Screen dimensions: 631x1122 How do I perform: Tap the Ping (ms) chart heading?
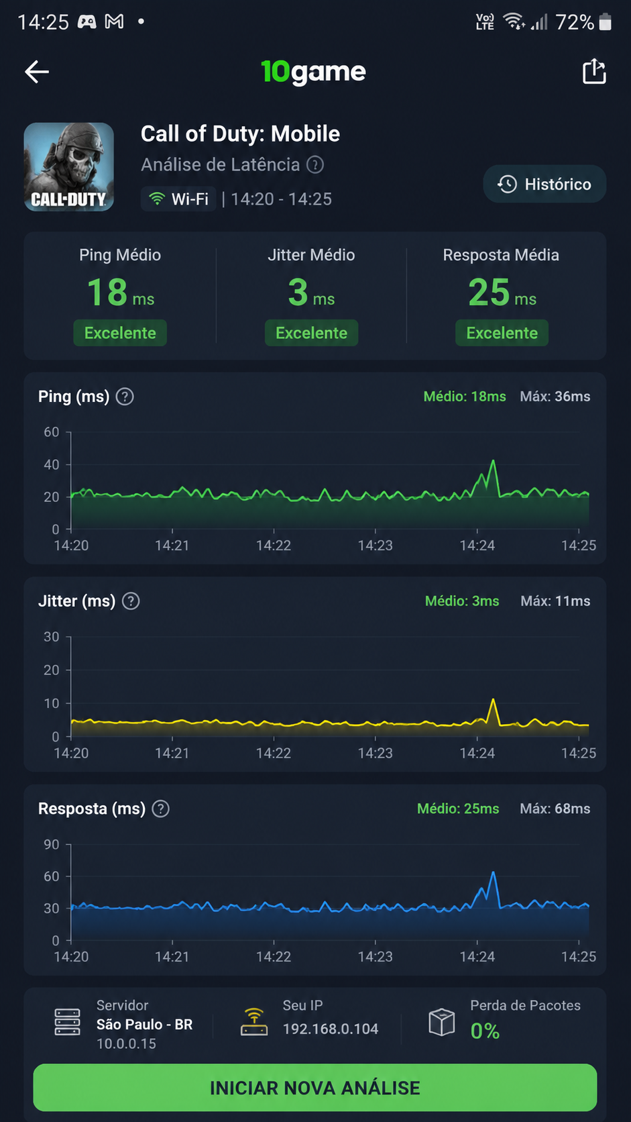pyautogui.click(x=74, y=397)
